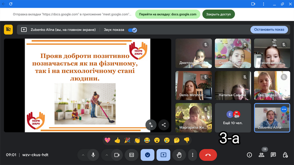The height and width of the screenshot is (165, 294).
Task: Go to docs.google.com tab button
Action: click(x=168, y=14)
